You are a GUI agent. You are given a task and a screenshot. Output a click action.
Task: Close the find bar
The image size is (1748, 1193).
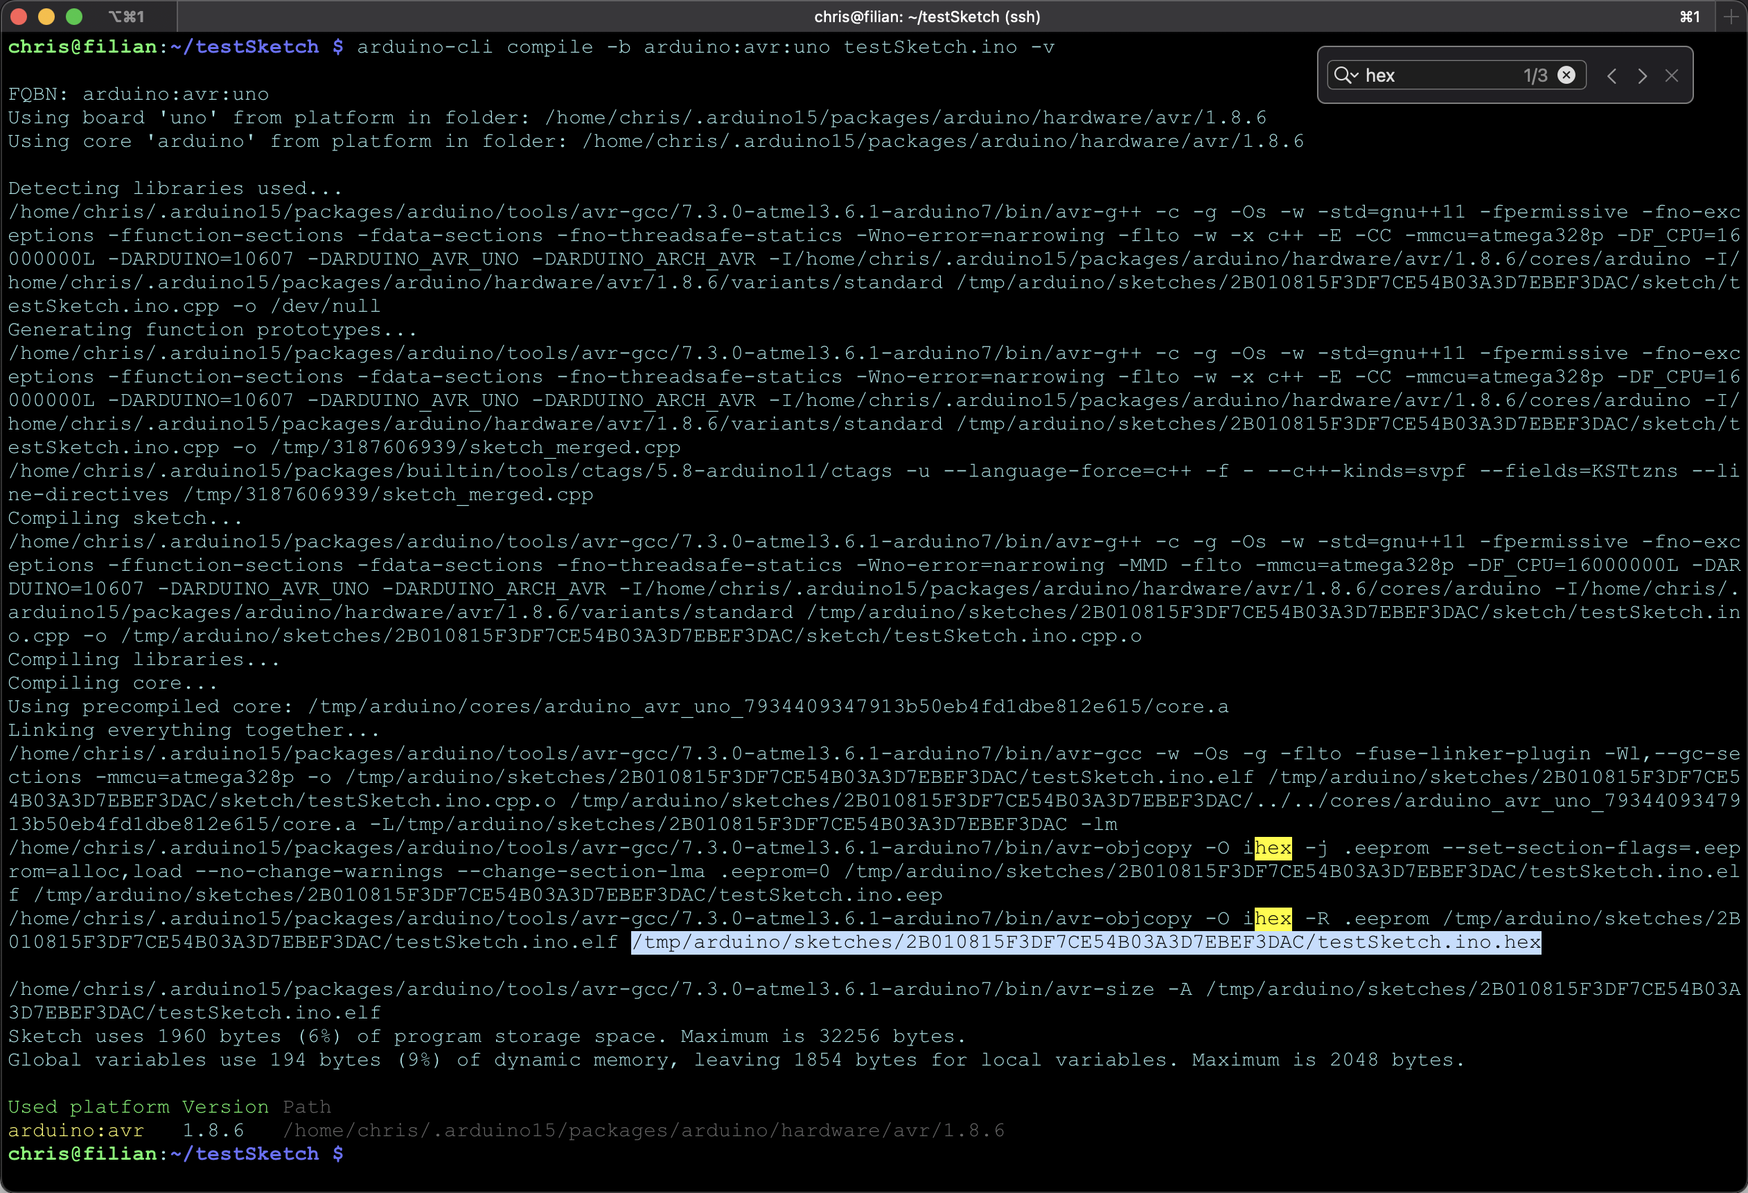[1671, 76]
